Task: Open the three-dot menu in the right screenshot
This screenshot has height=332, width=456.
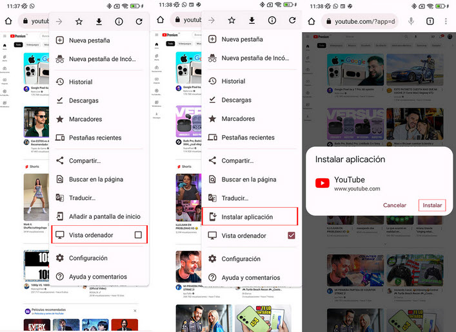Action: pyautogui.click(x=446, y=21)
